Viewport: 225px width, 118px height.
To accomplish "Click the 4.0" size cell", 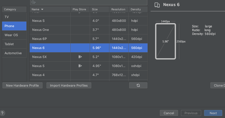I will click(x=100, y=21).
